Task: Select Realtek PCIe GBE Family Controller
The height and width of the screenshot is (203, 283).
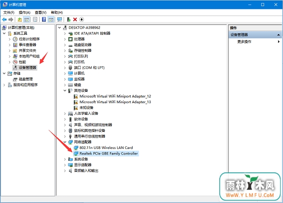Action: (x=108, y=154)
